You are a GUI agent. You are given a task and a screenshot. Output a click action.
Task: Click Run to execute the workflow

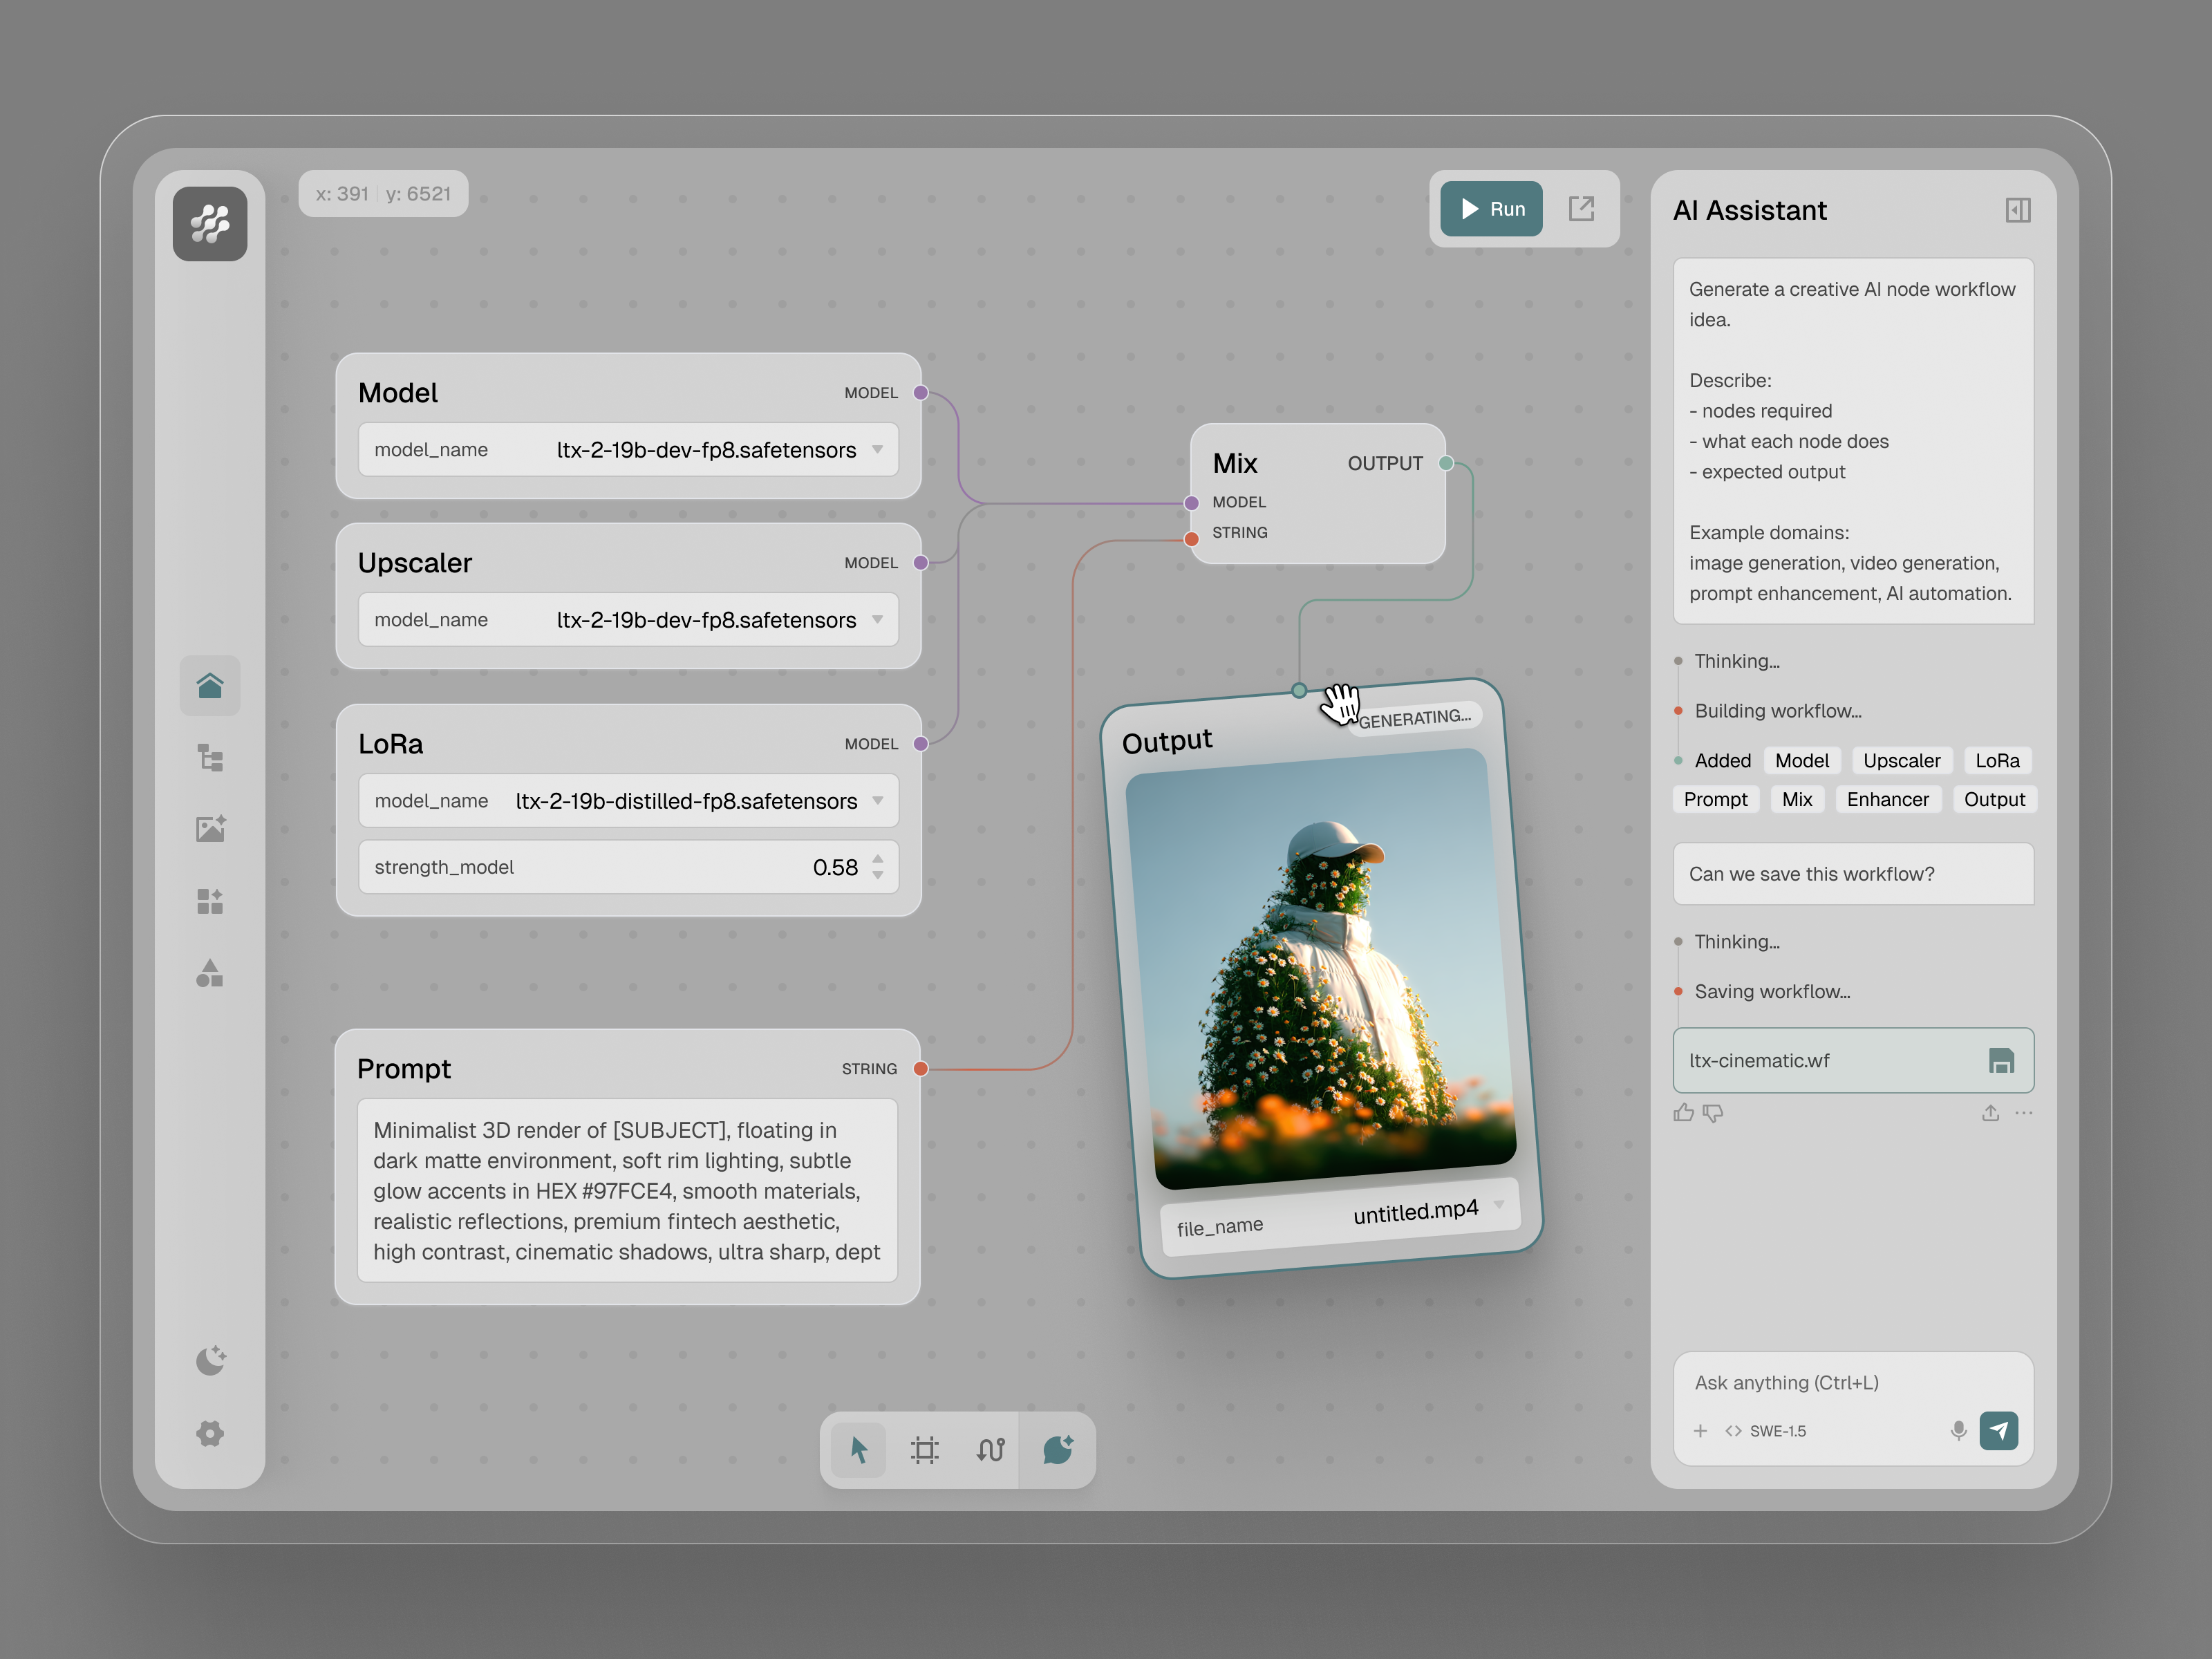pos(1490,208)
